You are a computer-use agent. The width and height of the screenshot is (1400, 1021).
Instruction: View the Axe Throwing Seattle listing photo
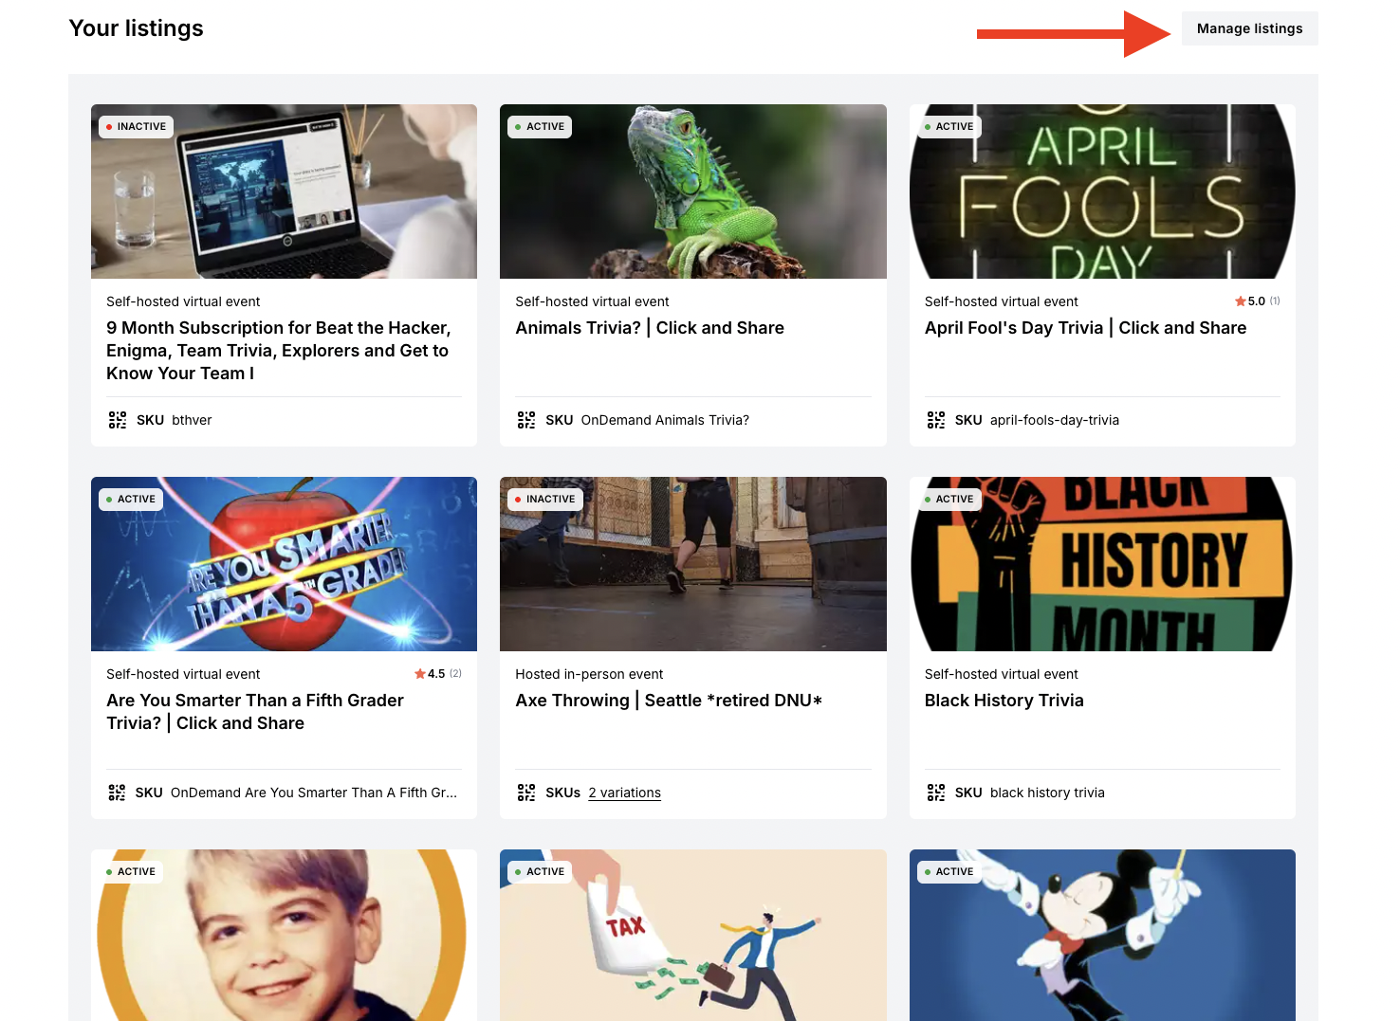tap(693, 564)
